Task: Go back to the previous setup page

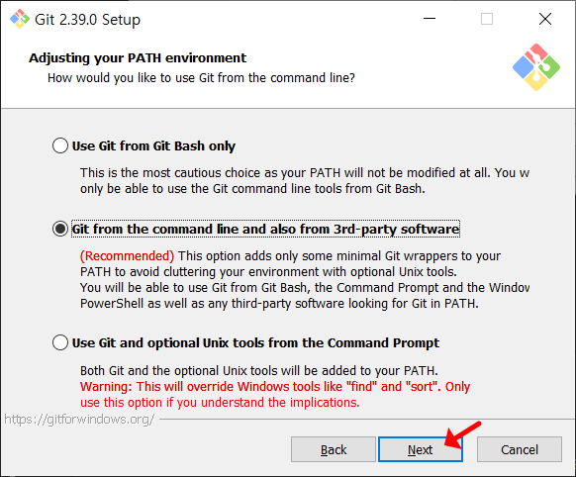Action: click(334, 449)
